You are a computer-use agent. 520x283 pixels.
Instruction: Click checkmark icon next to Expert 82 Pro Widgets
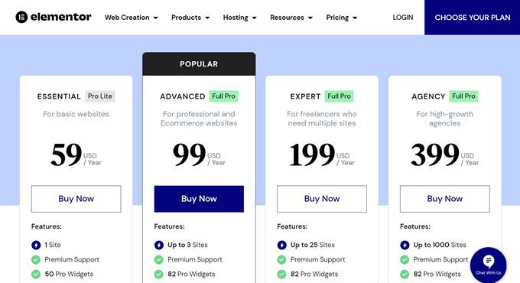click(282, 275)
